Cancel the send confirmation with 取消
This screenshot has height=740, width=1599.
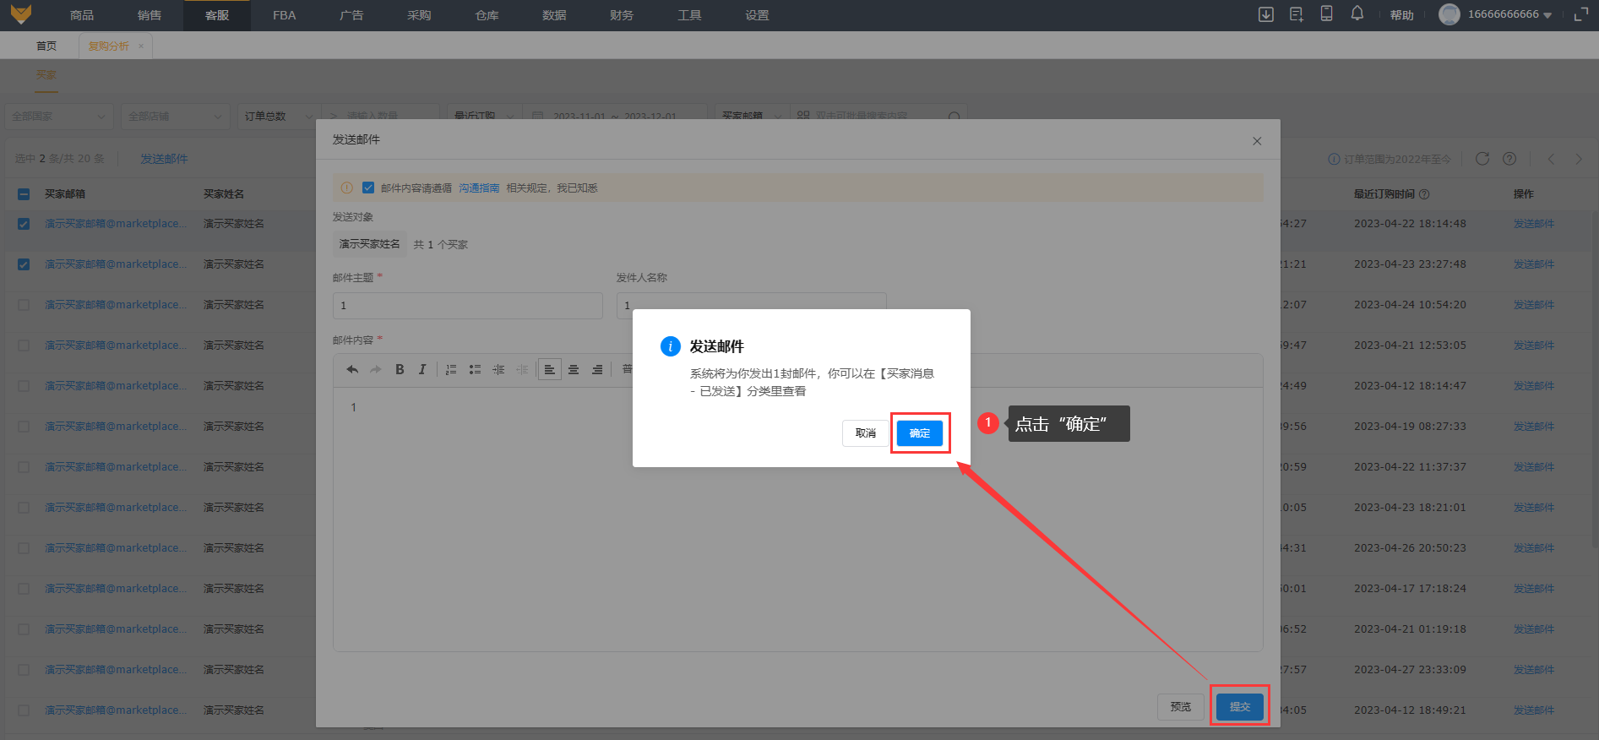pyautogui.click(x=866, y=433)
